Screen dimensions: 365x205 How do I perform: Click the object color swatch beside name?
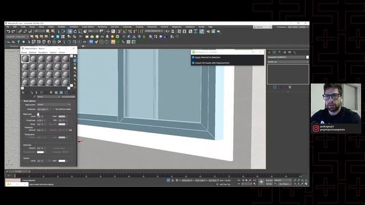pyautogui.click(x=307, y=57)
